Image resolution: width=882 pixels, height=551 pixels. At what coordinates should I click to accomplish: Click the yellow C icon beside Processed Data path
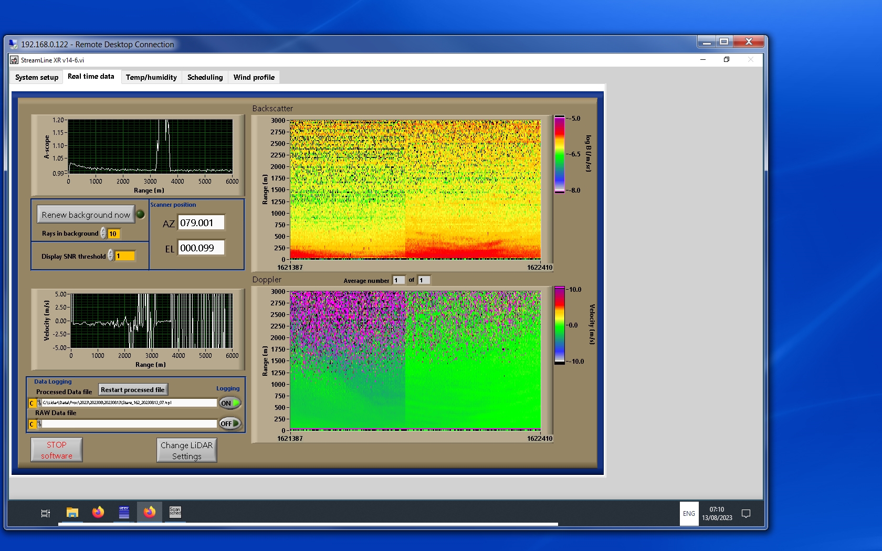click(32, 403)
